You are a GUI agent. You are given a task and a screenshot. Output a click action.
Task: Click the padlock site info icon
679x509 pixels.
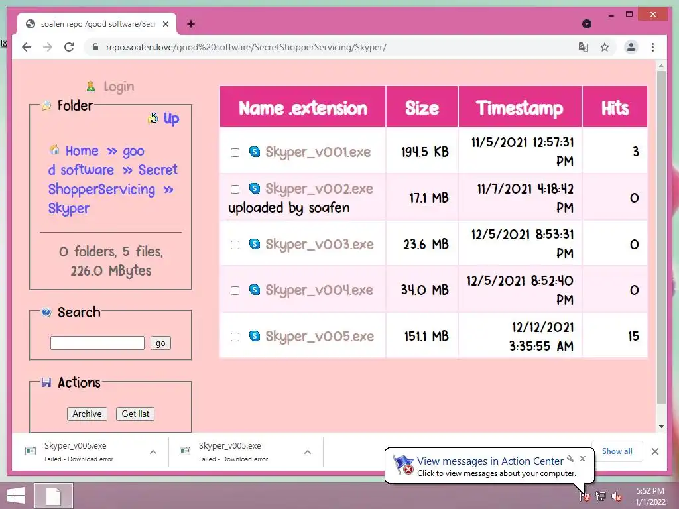pyautogui.click(x=95, y=47)
